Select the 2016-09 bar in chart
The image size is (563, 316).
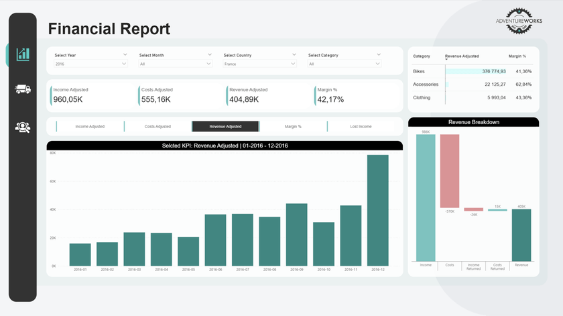296,235
